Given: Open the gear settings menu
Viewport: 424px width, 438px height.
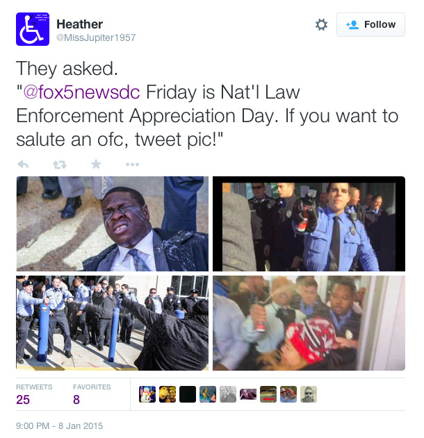Looking at the screenshot, I should (321, 24).
